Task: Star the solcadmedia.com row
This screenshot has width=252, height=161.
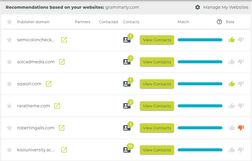Action: [x=9, y=62]
